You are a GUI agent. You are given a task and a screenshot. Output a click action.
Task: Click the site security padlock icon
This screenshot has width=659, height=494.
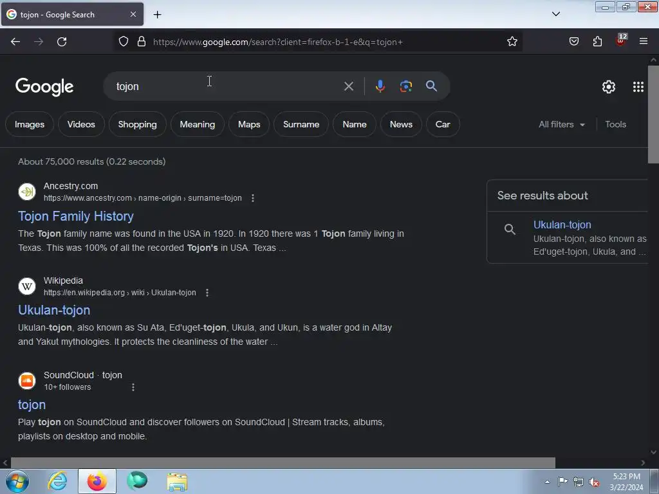point(142,42)
